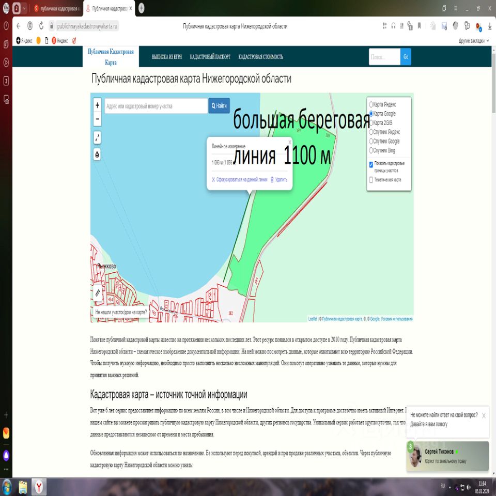Viewport: 496px width, 496px height.
Task: Click the Публичная Кадастровая Карта logo
Action: pyautogui.click(x=111, y=57)
